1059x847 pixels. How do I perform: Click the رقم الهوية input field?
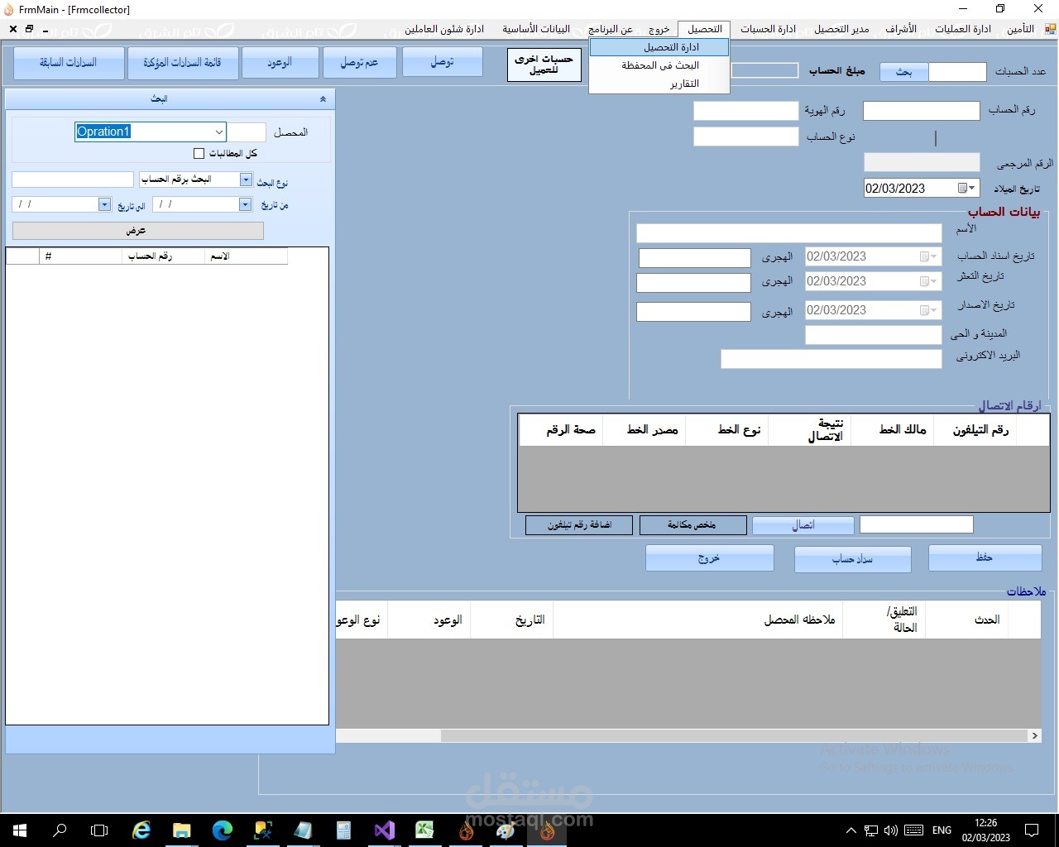pos(745,111)
